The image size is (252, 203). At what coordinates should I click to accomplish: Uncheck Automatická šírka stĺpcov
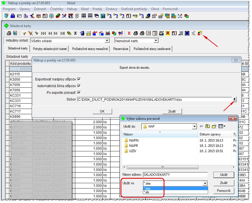coord(79,86)
